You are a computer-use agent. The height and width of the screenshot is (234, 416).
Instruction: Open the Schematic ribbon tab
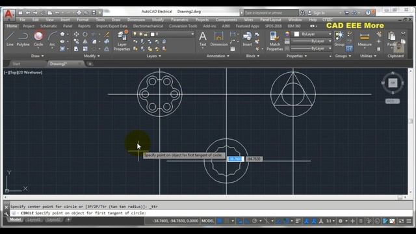[49, 26]
